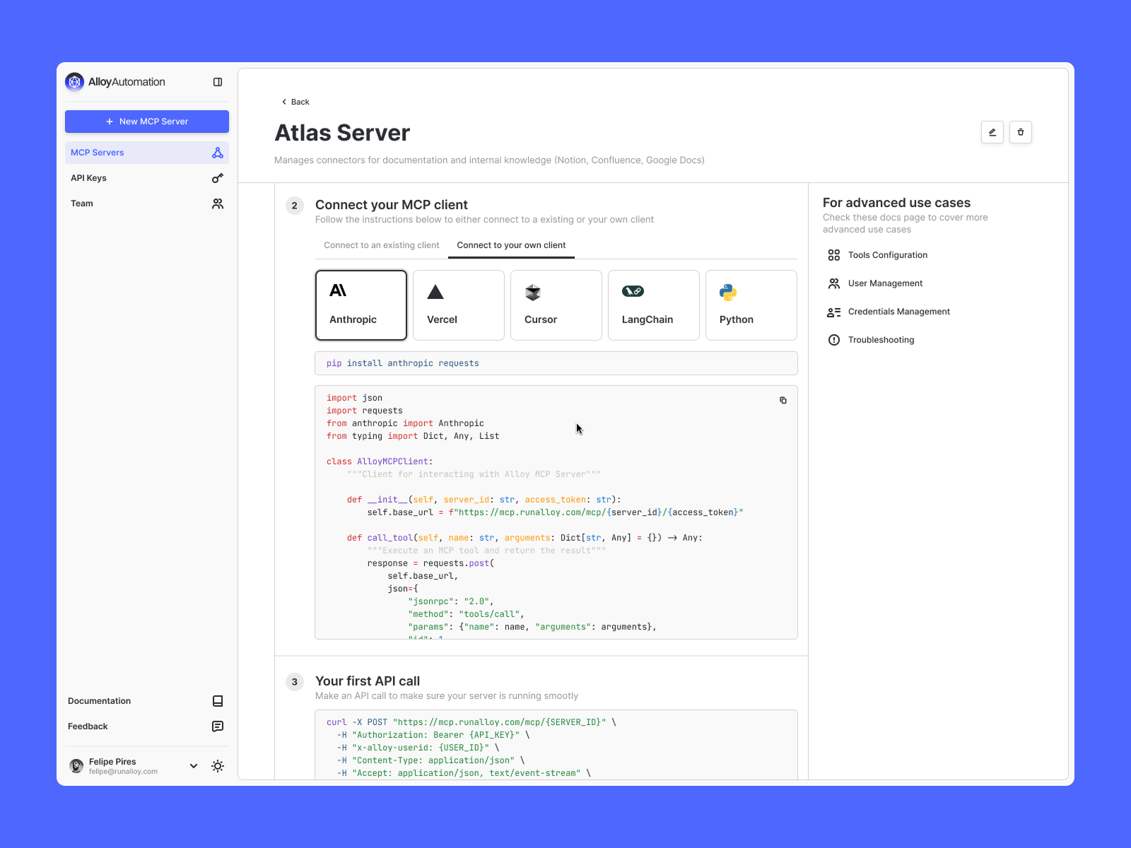Expand the Felipe Pires account chevron
This screenshot has width=1131, height=848.
coord(194,766)
